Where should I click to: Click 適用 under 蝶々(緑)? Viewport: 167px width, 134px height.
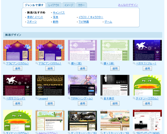115,69
